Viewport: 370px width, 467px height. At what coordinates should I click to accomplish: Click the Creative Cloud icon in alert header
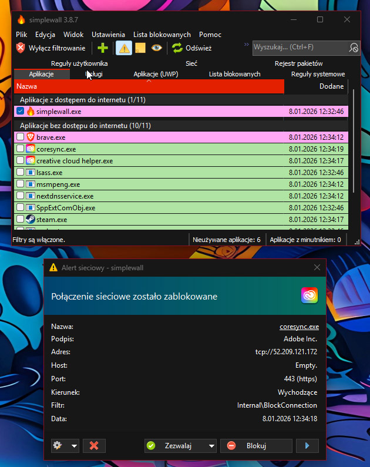point(310,295)
